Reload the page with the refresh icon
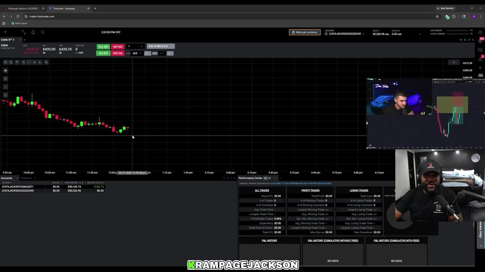 17,16
